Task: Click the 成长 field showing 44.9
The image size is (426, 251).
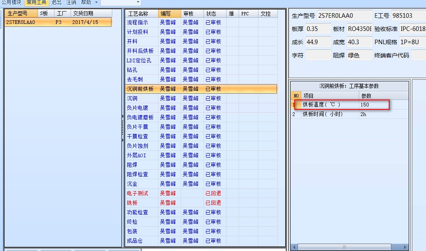Action: pyautogui.click(x=318, y=42)
